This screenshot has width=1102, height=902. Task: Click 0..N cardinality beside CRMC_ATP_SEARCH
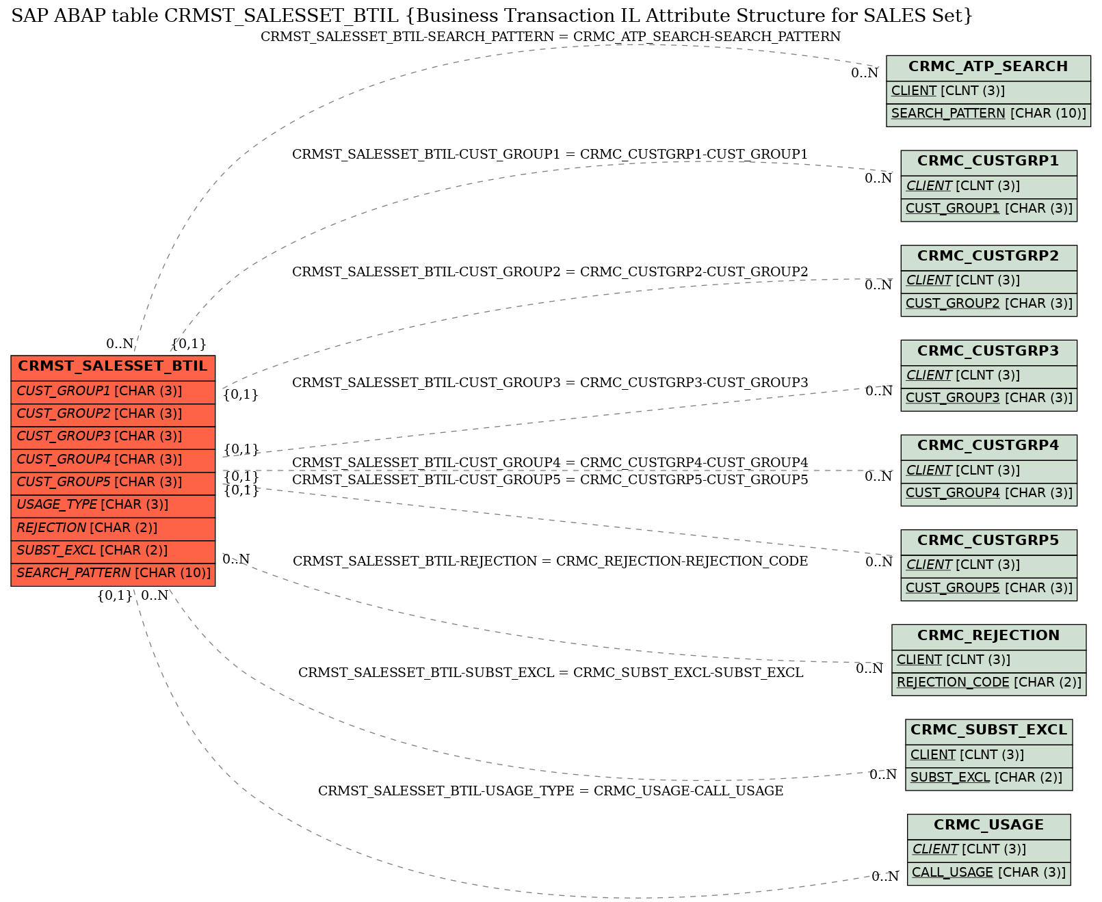[865, 73]
